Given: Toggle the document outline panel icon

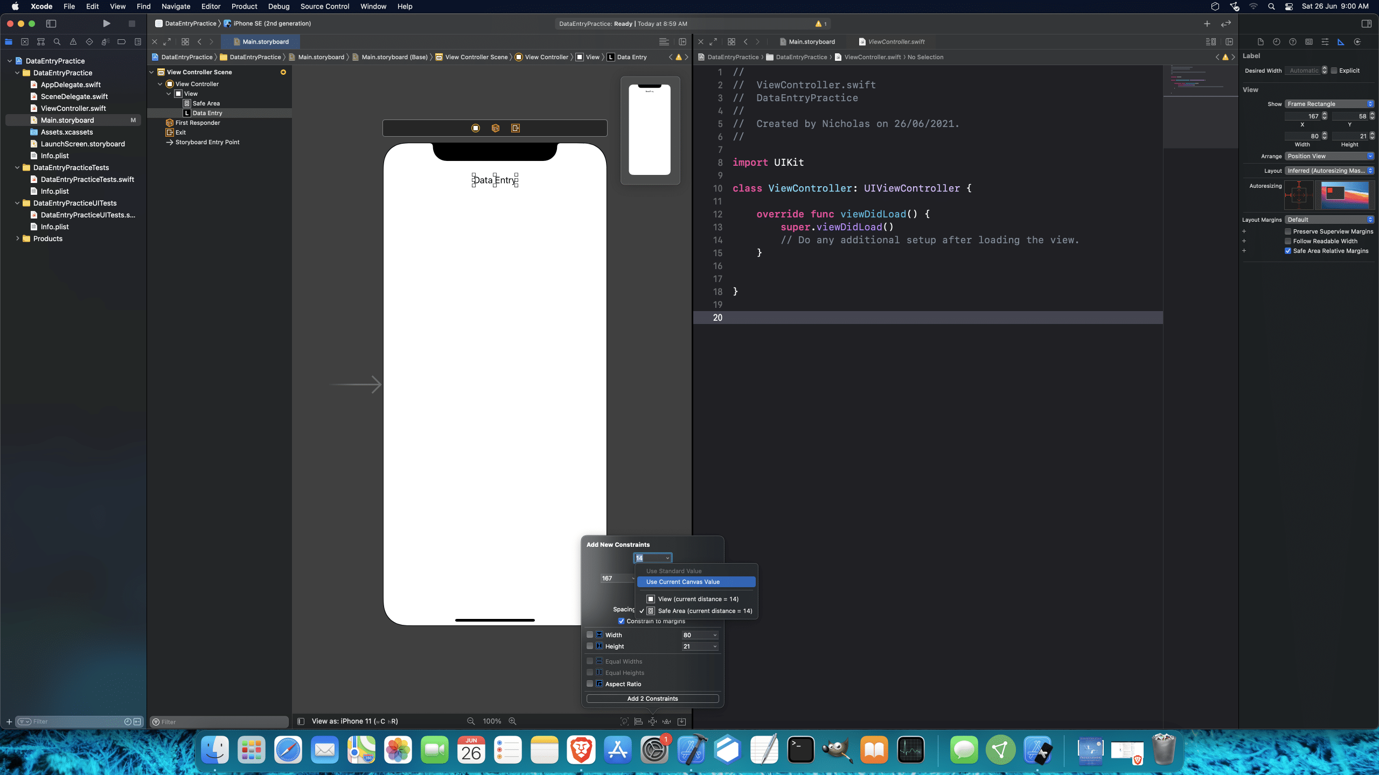Looking at the screenshot, I should coord(301,721).
